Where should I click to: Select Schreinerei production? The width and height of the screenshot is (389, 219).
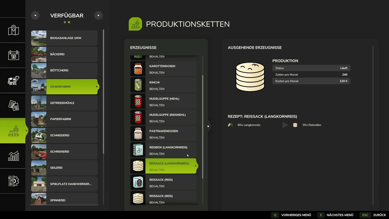tap(64, 152)
